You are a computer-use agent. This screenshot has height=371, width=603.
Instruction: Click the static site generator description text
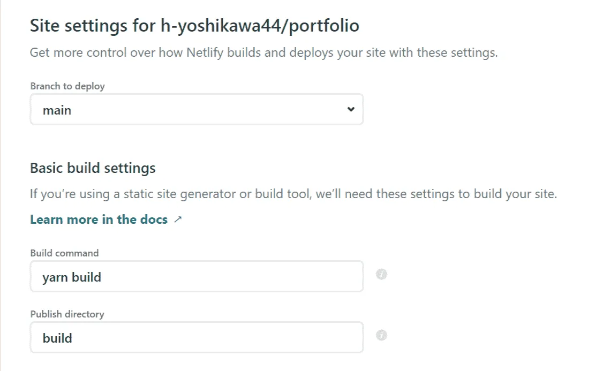point(293,193)
